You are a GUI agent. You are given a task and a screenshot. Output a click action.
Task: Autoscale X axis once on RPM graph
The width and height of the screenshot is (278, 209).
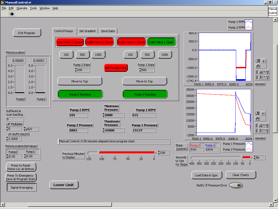[261, 72]
